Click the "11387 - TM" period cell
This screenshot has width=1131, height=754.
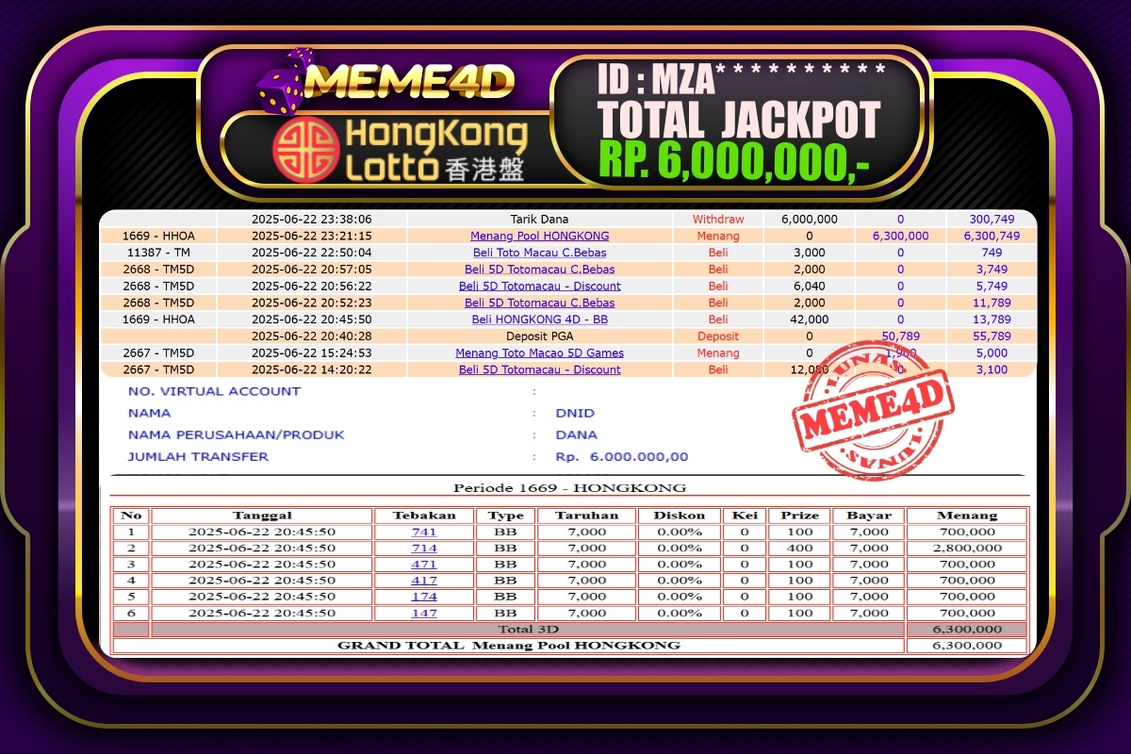click(158, 253)
